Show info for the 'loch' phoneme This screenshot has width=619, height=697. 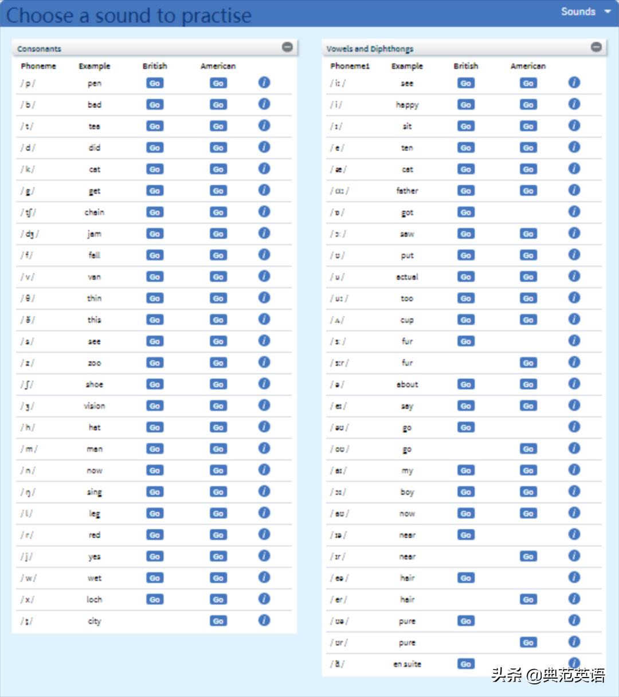264,599
